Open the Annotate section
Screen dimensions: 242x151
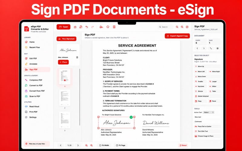pos(37,64)
